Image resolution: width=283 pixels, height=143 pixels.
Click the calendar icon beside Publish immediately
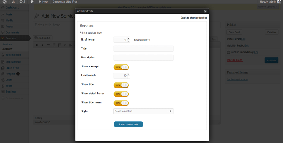pyautogui.click(x=228, y=52)
